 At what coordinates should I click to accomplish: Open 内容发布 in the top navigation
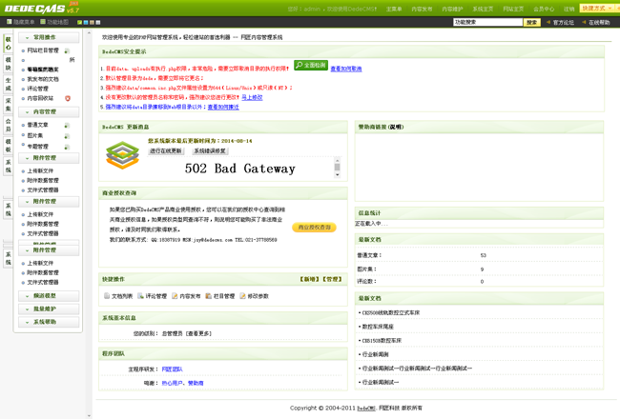point(422,9)
